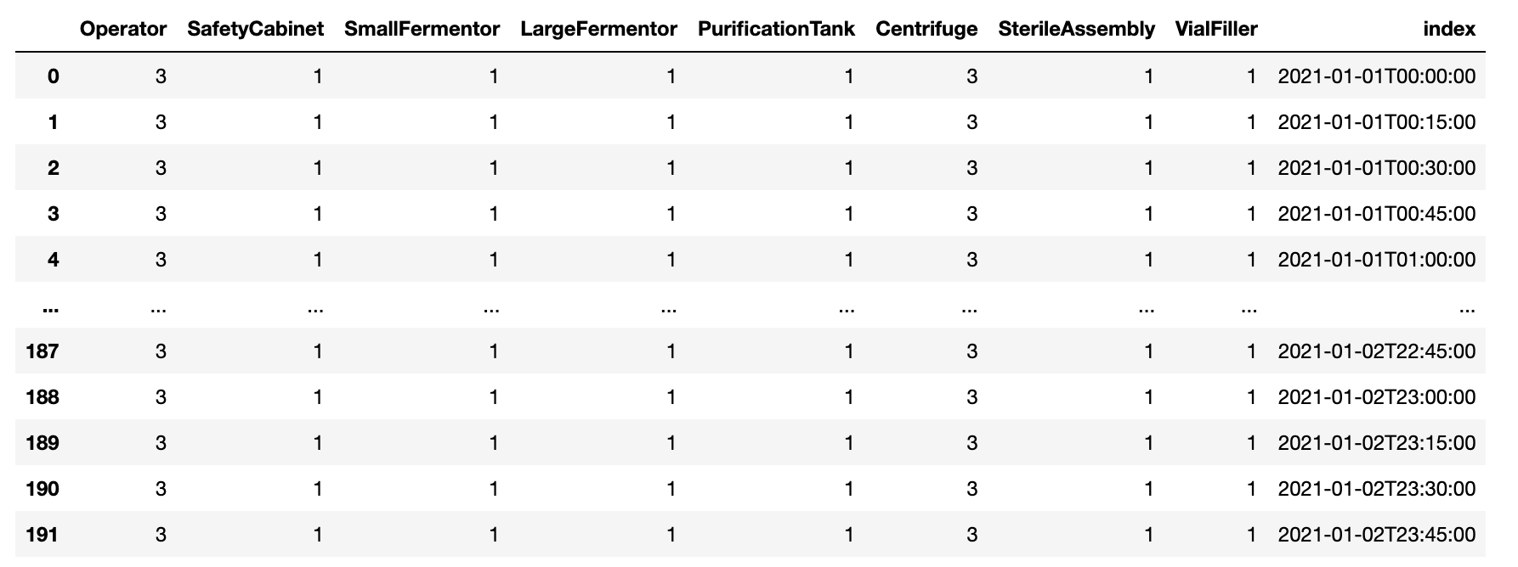
Task: Click the Centrifuge value in row 4
Action: (x=971, y=260)
